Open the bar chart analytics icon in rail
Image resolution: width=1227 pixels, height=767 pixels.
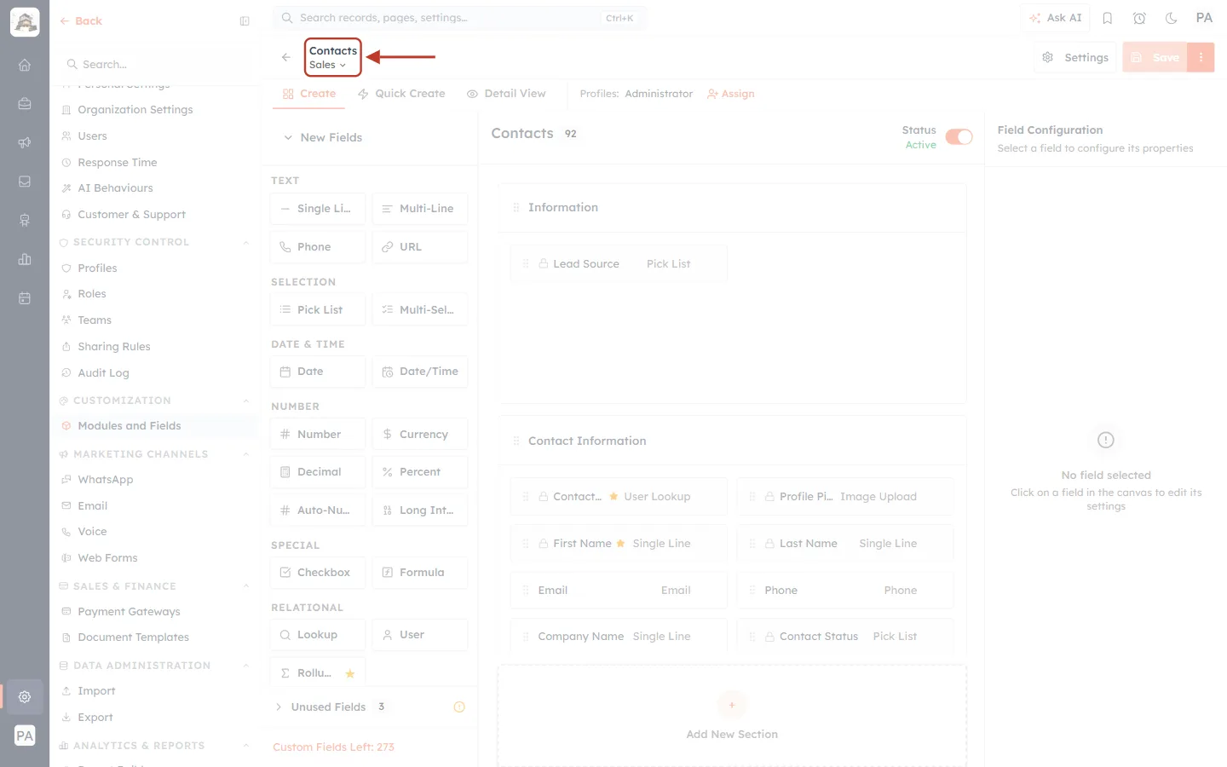pyautogui.click(x=25, y=259)
